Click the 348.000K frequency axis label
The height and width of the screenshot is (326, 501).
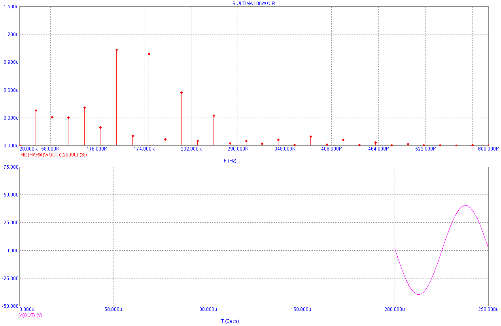pos(285,149)
